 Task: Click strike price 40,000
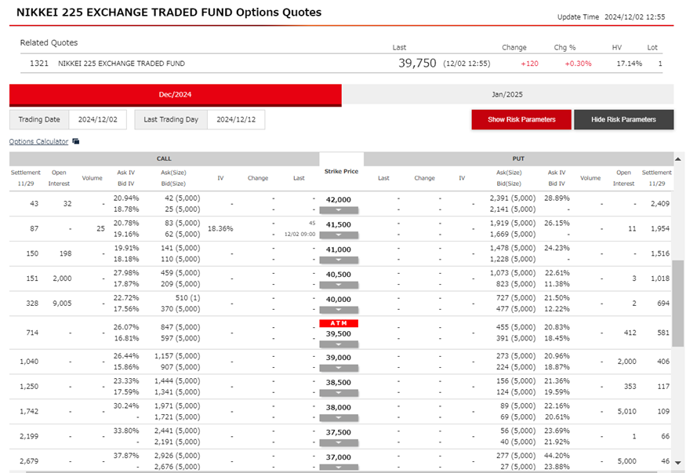tap(338, 300)
